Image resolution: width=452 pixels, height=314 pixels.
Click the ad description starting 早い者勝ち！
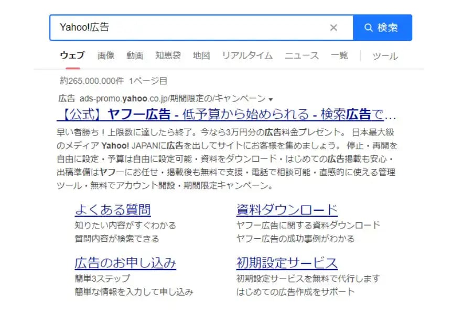click(x=227, y=159)
